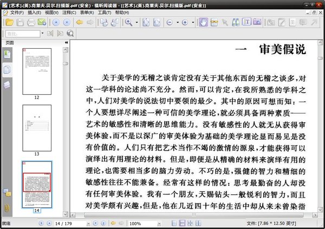Click the binoculars search icon
Image resolution: width=325 pixels, height=229 pixels.
point(70,34)
